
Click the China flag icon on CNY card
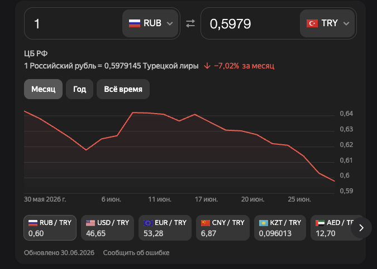coord(206,223)
